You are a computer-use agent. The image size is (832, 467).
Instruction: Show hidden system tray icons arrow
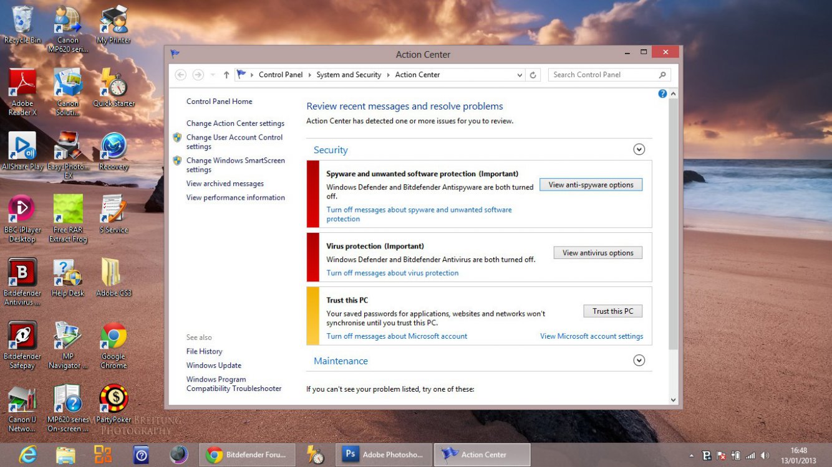691,456
